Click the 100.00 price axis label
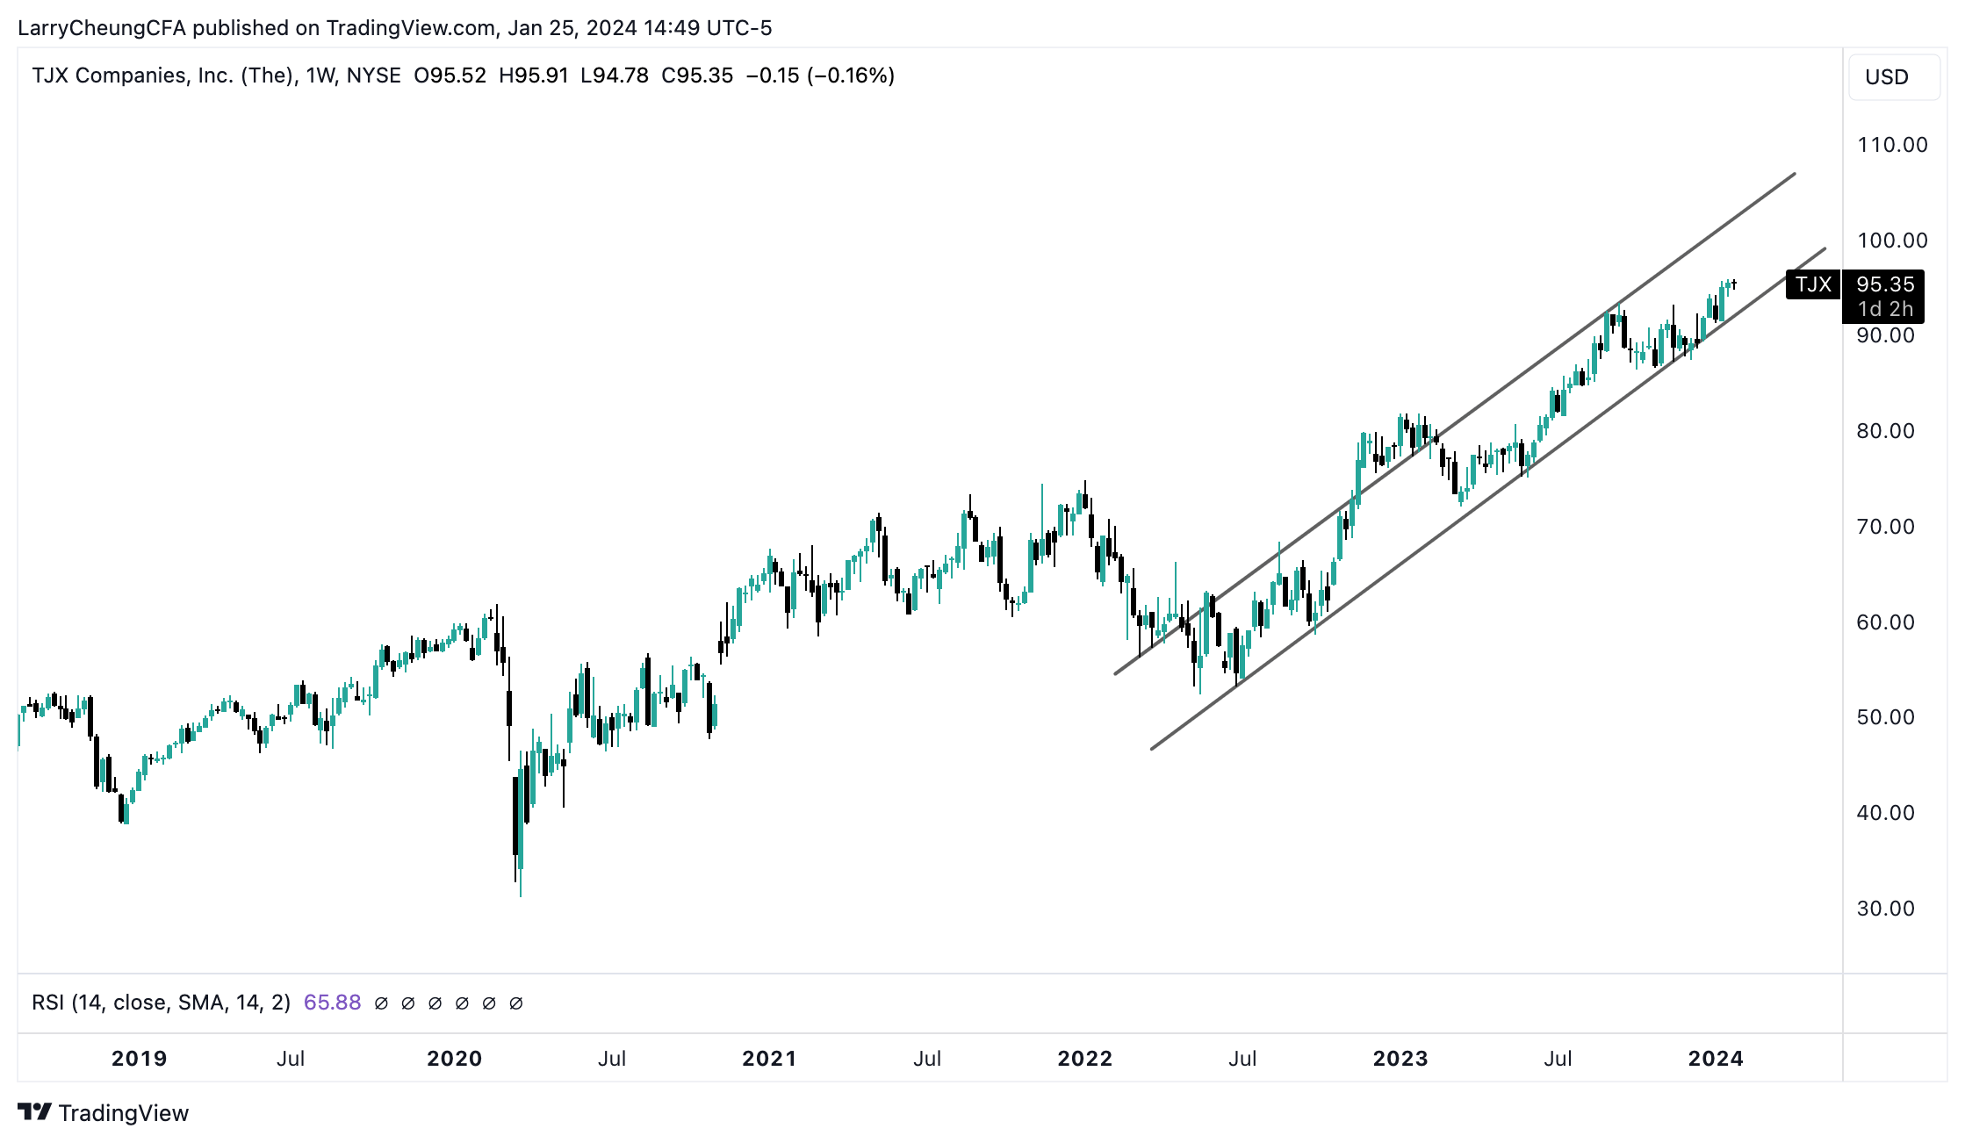This screenshot has width=1965, height=1143. pyautogui.click(x=1892, y=241)
